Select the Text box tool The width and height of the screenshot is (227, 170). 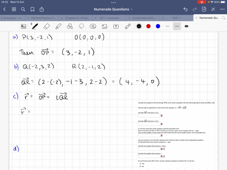(116, 26)
